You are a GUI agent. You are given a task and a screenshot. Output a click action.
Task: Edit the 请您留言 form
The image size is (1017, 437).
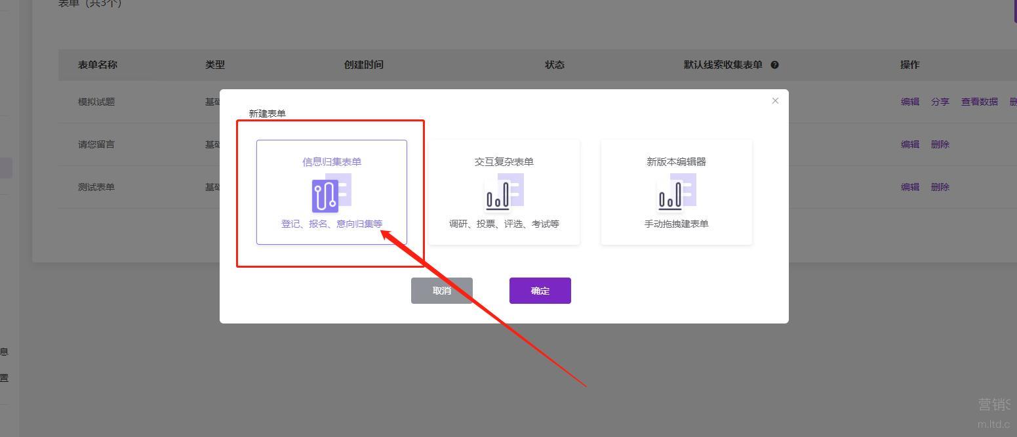tap(909, 144)
